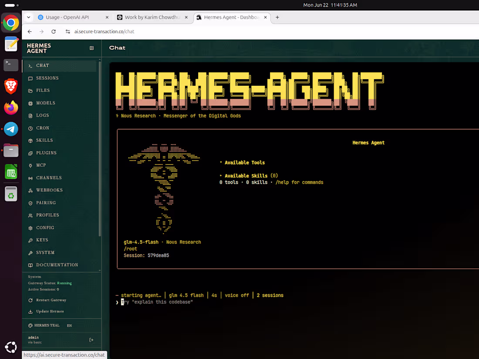The width and height of the screenshot is (479, 359).
Task: Close the Hermes Agent browser tab
Action: 266,17
